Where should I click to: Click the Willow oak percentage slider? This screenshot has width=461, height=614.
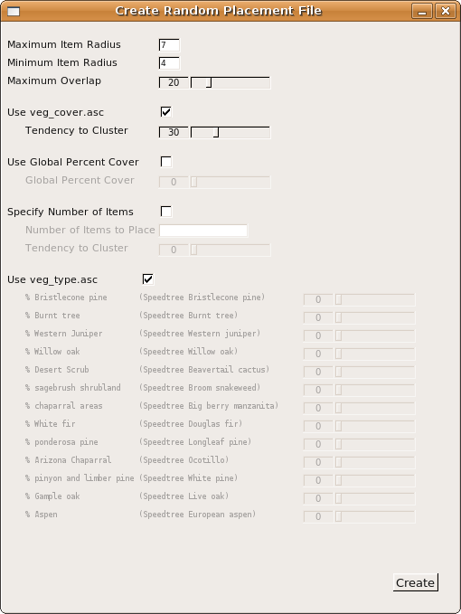[x=375, y=354]
